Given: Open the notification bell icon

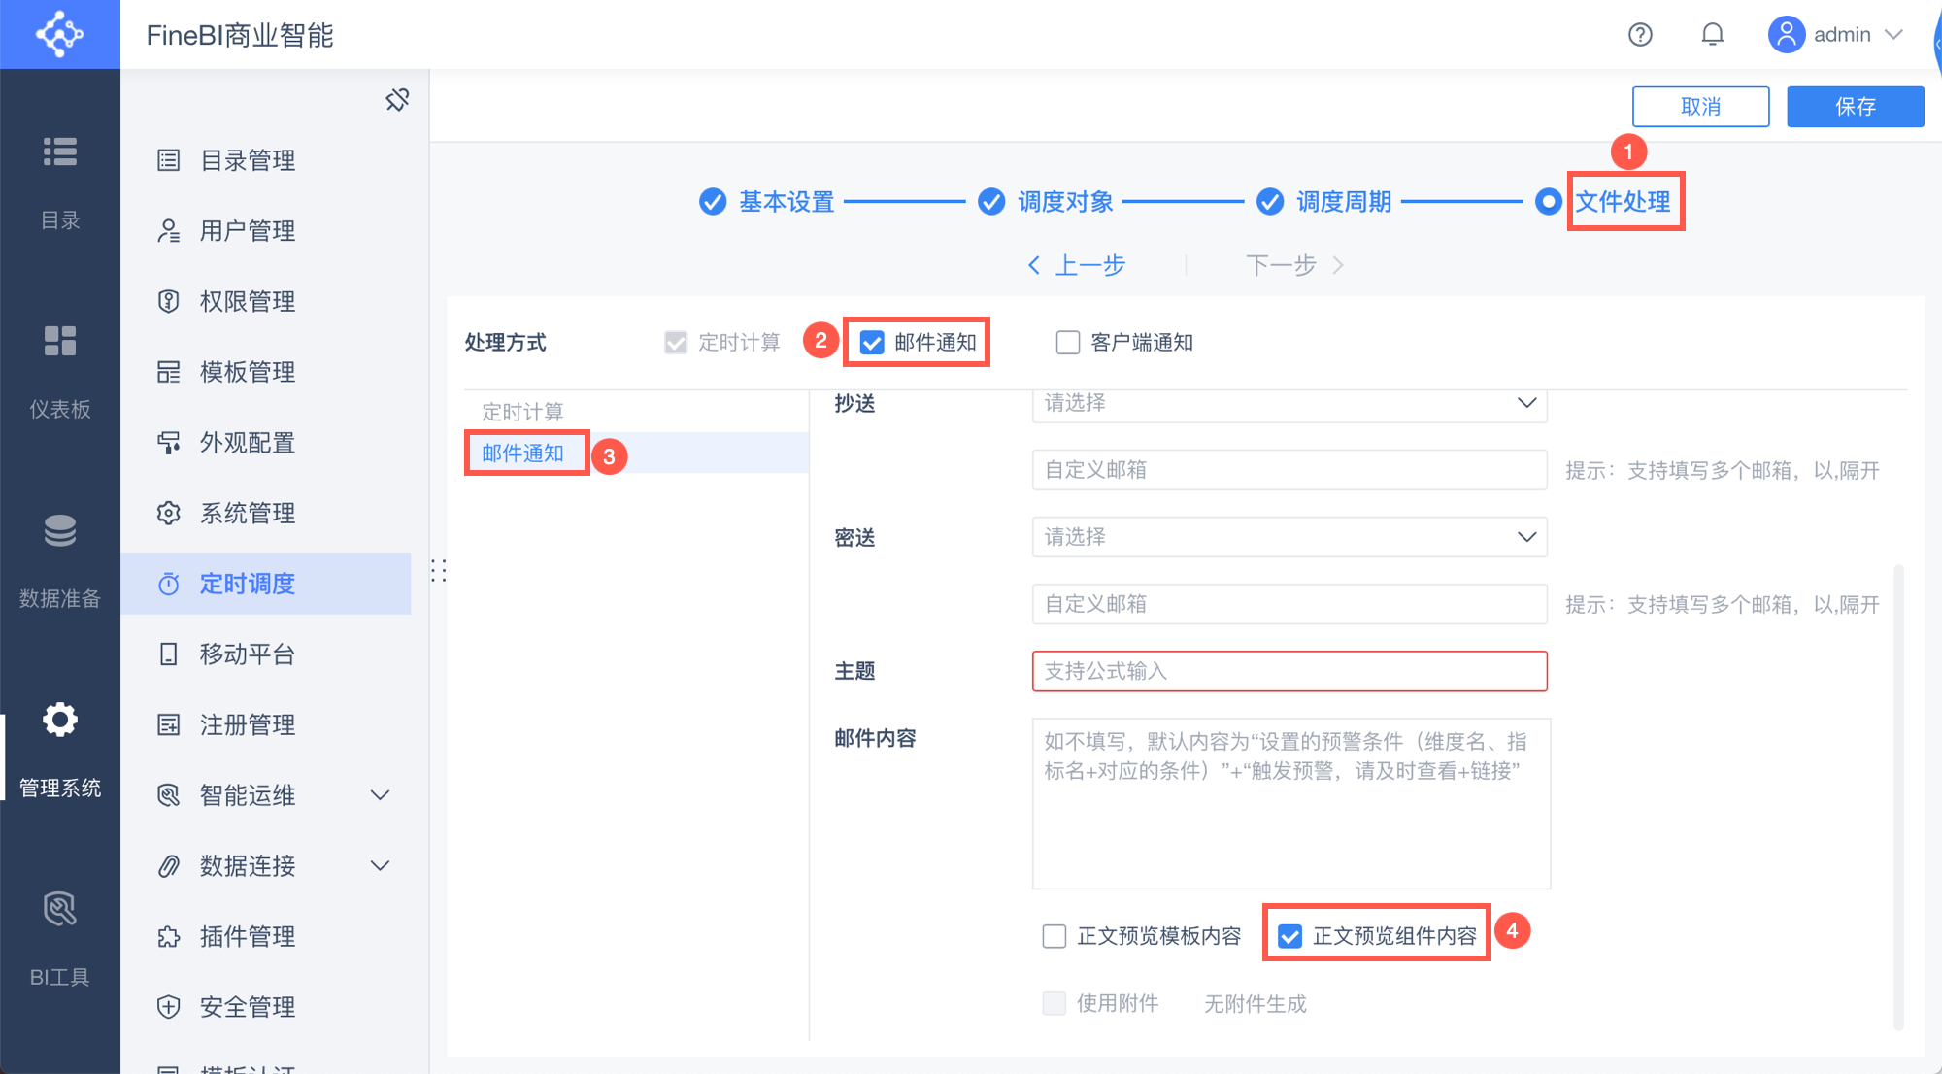Looking at the screenshot, I should 1712,35.
